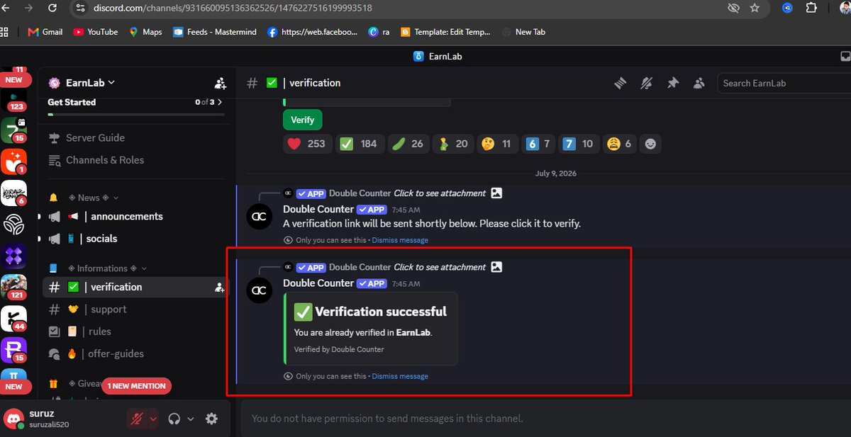Click create invite icon on verification channel
851x437 pixels.
(x=220, y=287)
